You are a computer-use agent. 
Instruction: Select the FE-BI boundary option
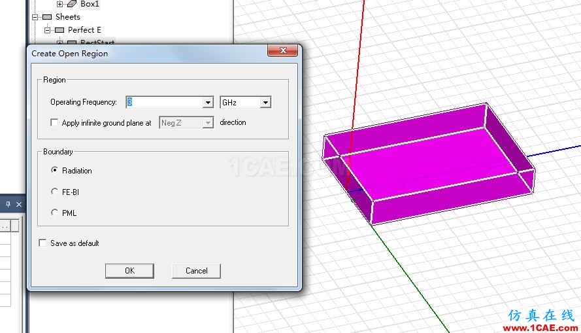[x=54, y=192]
